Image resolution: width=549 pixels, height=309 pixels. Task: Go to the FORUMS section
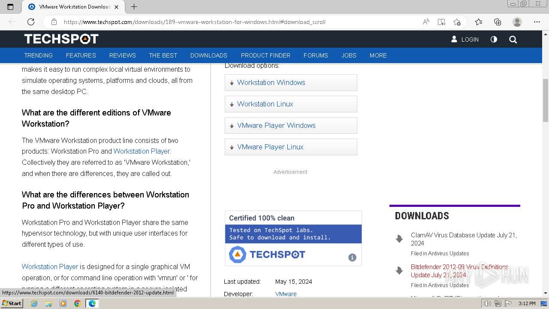coord(316,55)
